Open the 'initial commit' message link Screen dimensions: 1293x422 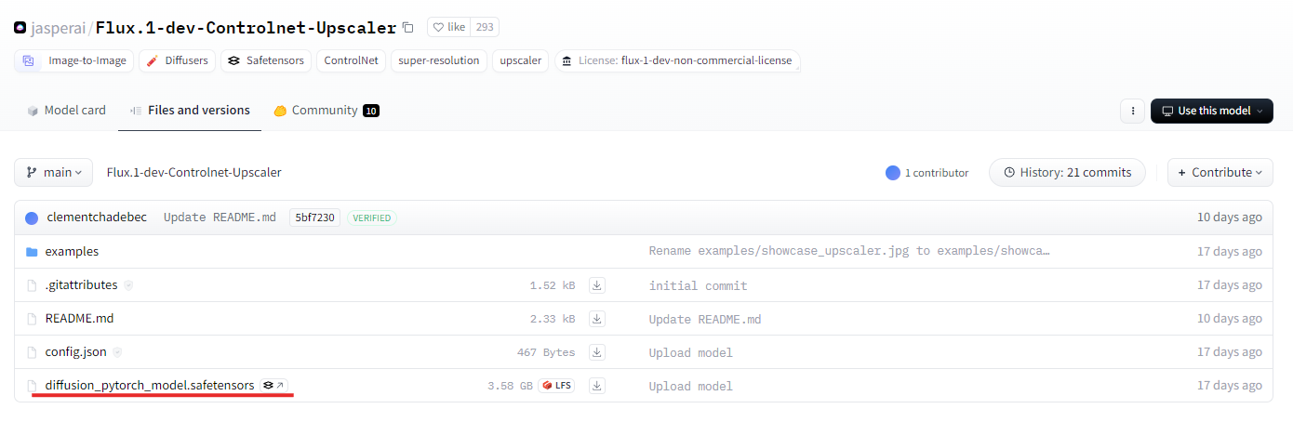point(698,285)
